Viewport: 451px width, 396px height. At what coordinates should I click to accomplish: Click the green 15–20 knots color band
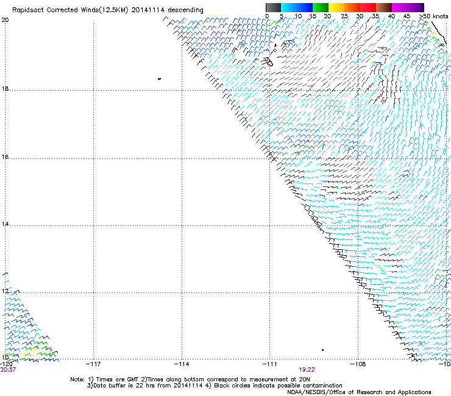321,7
